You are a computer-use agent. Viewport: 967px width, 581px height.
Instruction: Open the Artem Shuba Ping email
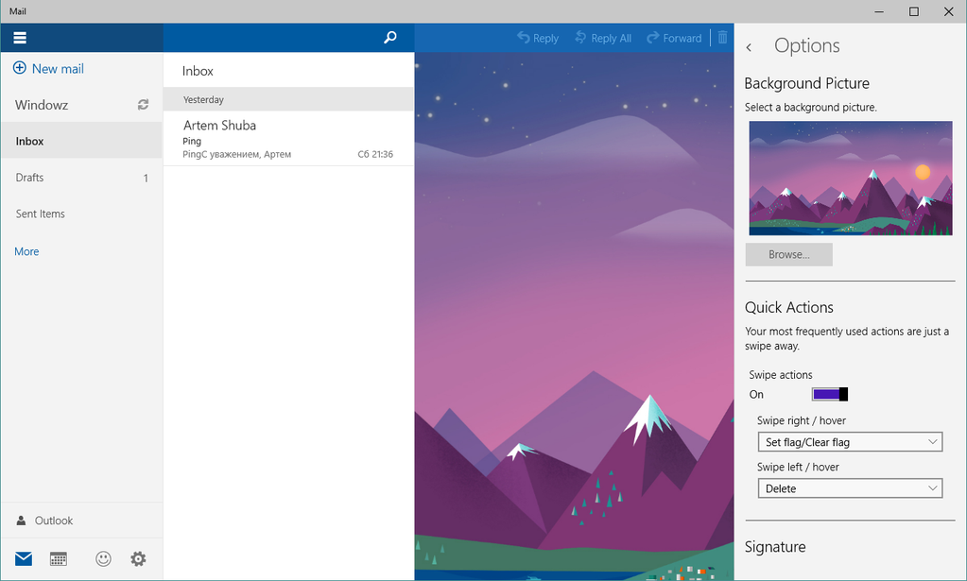pyautogui.click(x=288, y=139)
